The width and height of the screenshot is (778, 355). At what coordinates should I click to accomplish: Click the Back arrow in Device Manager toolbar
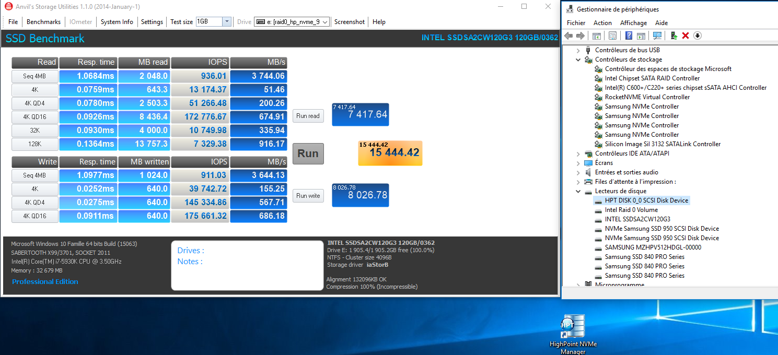pyautogui.click(x=568, y=35)
